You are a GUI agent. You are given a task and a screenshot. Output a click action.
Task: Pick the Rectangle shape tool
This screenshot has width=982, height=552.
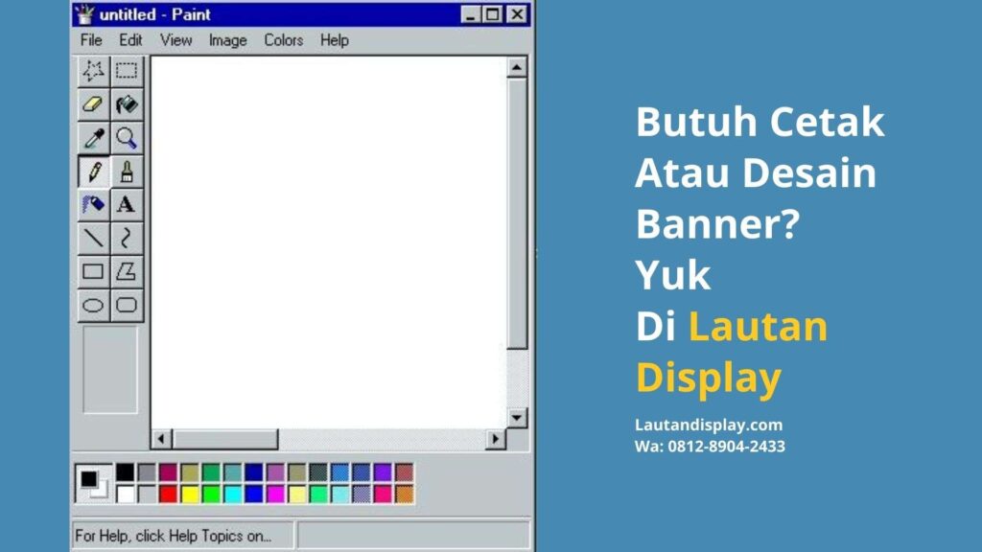click(x=93, y=271)
